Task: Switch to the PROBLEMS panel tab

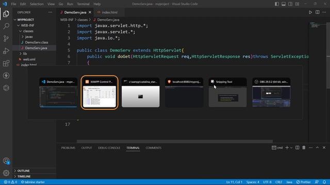Action: pyautogui.click(x=68, y=148)
